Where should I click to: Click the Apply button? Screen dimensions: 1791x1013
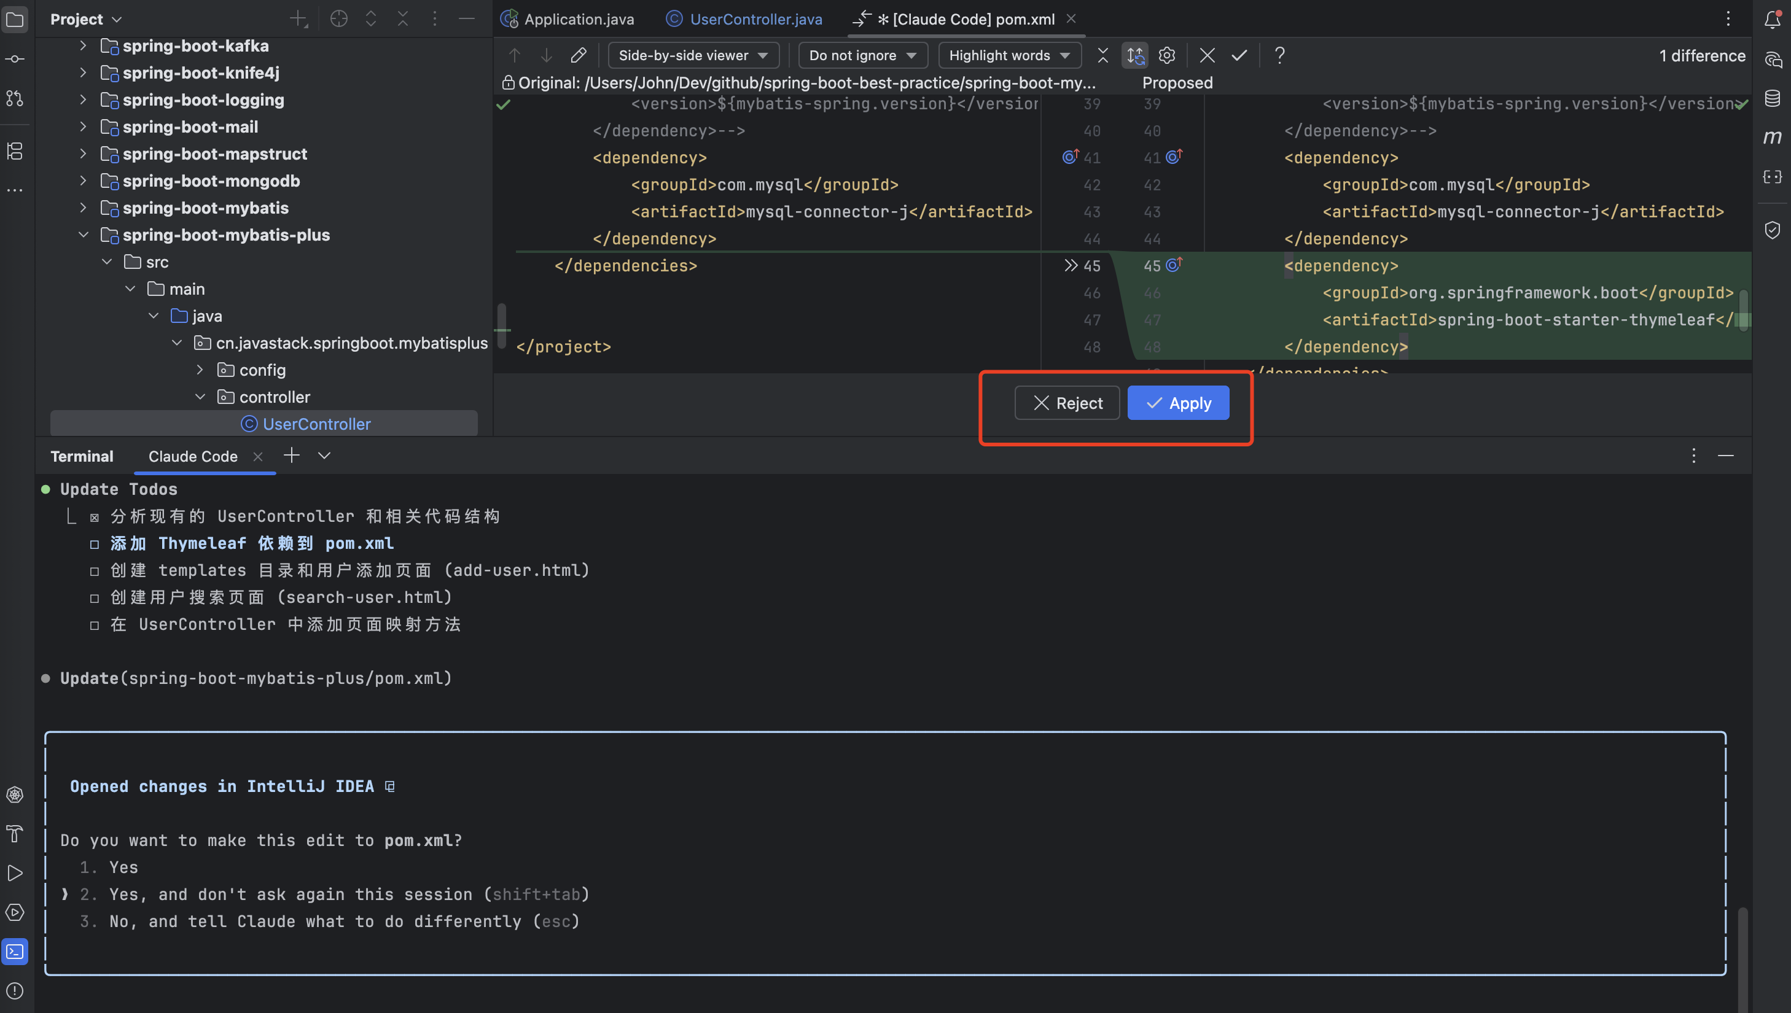click(x=1177, y=403)
